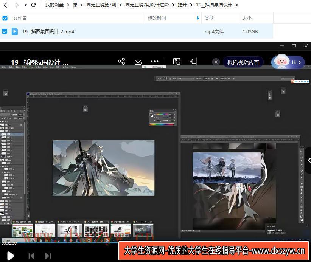Click the 概括视频内容 button
The width and height of the screenshot is (311, 262).
(243, 62)
